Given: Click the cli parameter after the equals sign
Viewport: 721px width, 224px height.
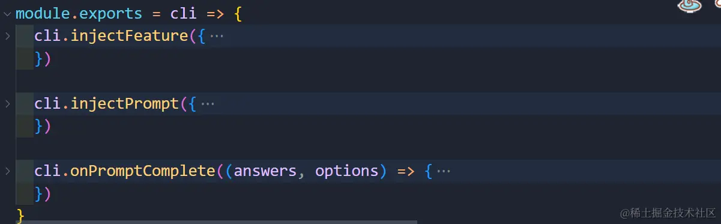Looking at the screenshot, I should pos(184,13).
